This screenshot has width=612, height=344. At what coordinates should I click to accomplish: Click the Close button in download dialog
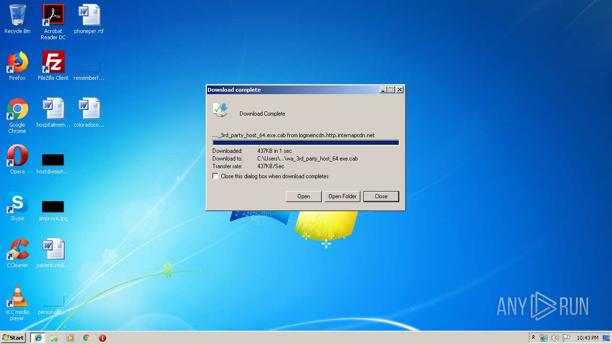pos(381,196)
